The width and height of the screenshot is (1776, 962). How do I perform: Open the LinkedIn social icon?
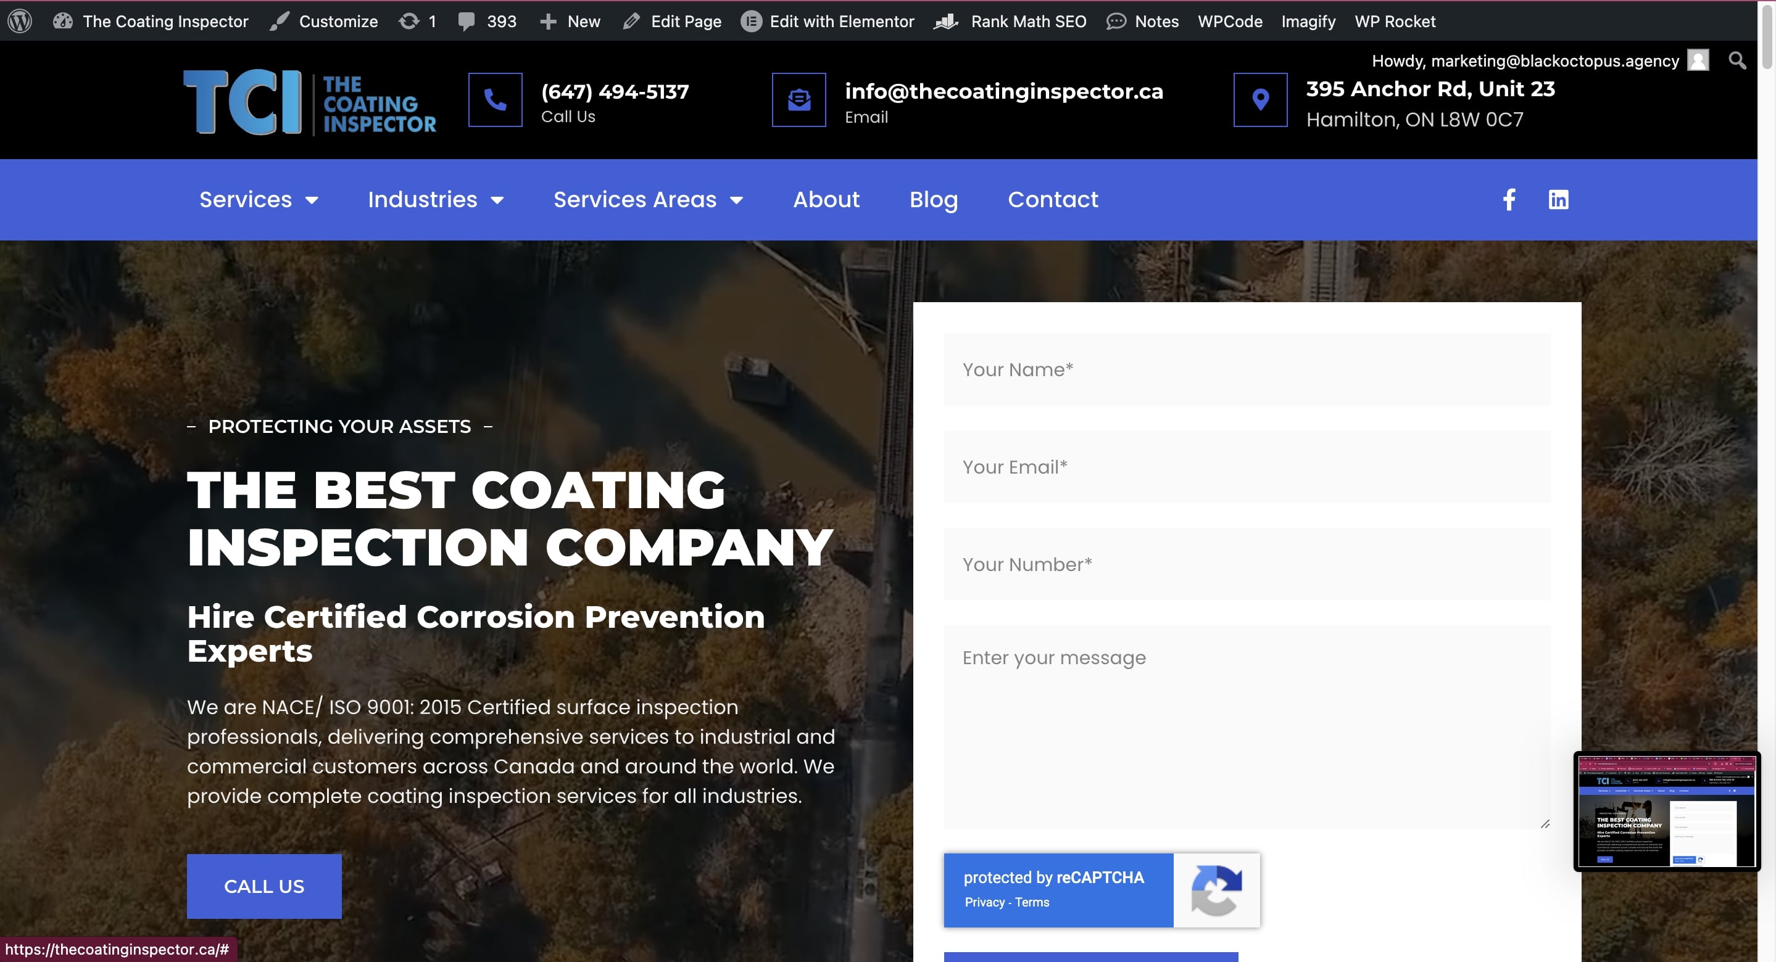1558,200
